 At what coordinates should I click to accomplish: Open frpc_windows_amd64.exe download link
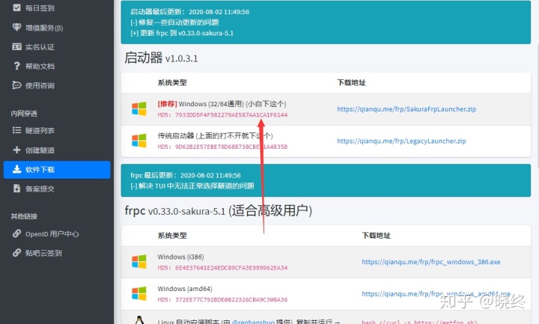(436, 294)
